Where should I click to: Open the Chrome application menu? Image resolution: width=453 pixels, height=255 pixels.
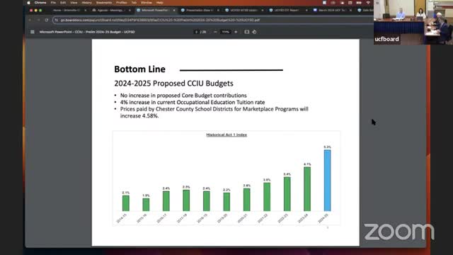pyautogui.click(x=40, y=3)
